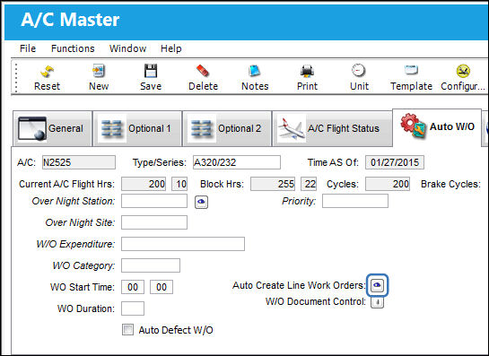Click the A/C field showing N2525
This screenshot has width=489, height=356.
tap(79, 162)
